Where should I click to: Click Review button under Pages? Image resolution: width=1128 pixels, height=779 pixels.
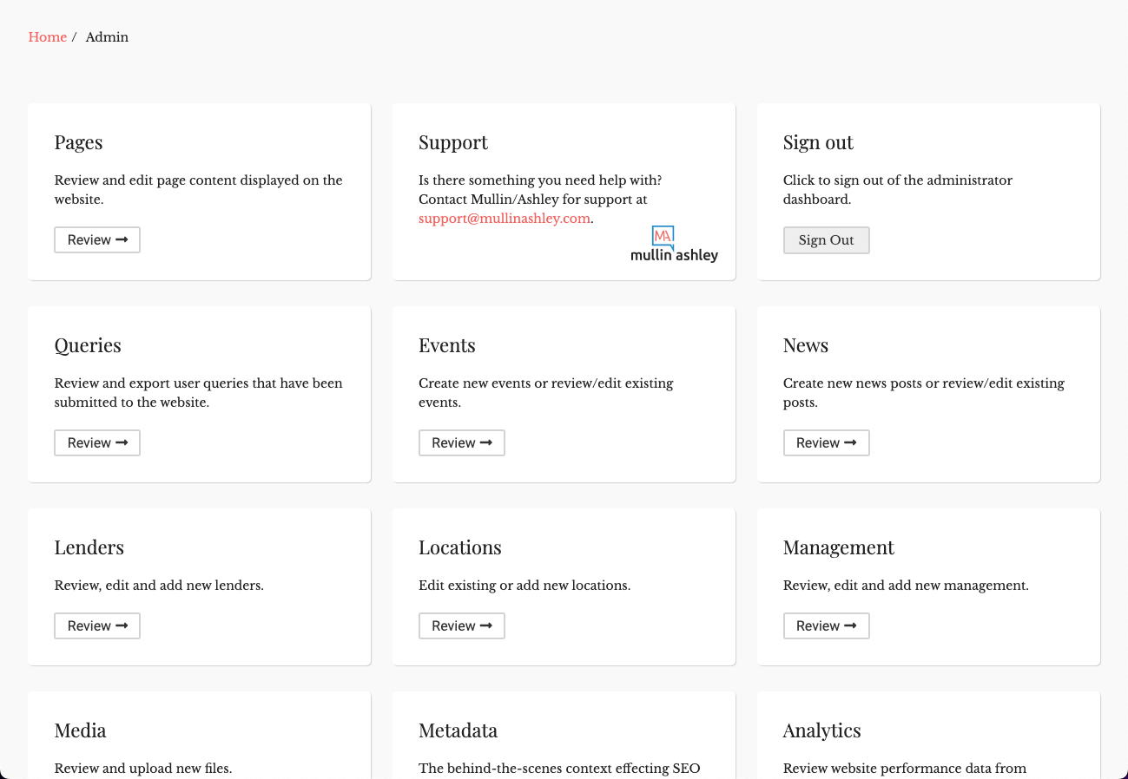(97, 240)
